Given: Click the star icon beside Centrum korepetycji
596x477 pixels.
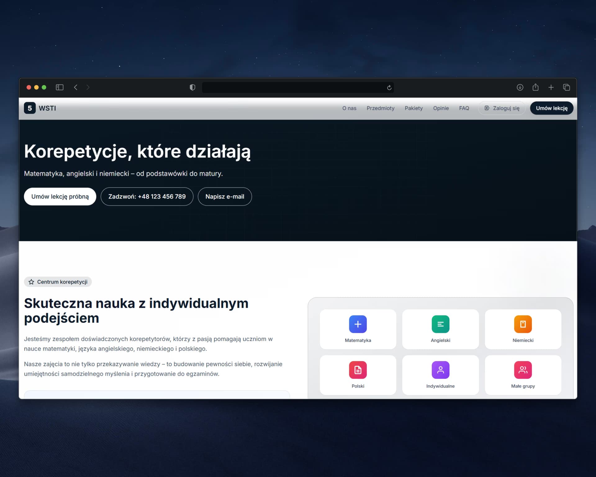Looking at the screenshot, I should click(x=31, y=282).
